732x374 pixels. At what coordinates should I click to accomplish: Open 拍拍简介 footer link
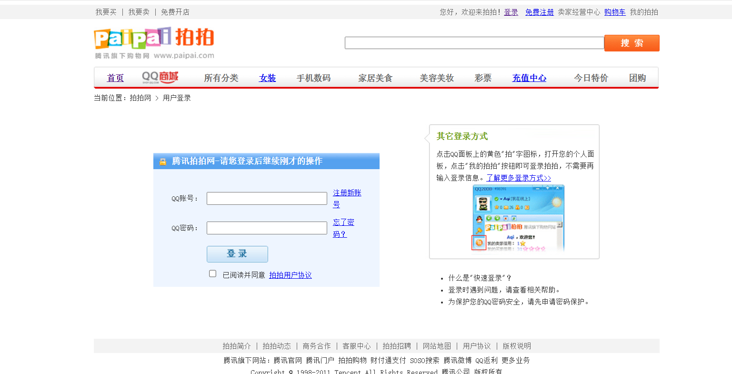point(237,346)
